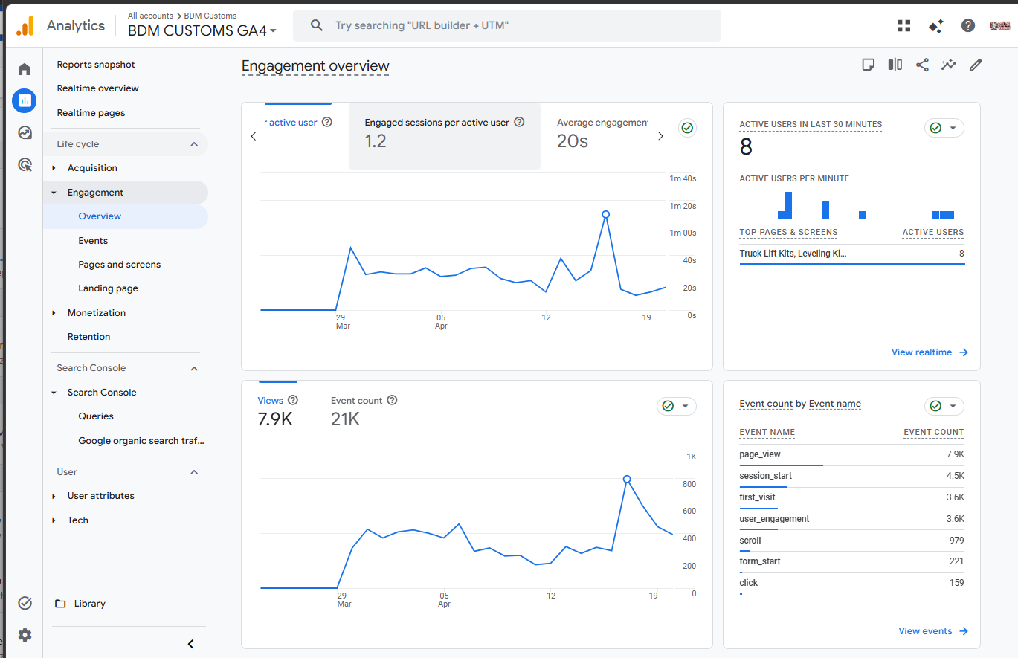
Task: Click the Customize report pencil icon
Action: tap(976, 65)
